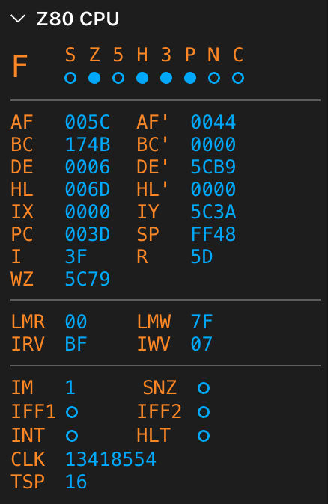Toggle the P flag indicator
Image resolution: width=328 pixels, height=504 pixels.
click(x=190, y=78)
